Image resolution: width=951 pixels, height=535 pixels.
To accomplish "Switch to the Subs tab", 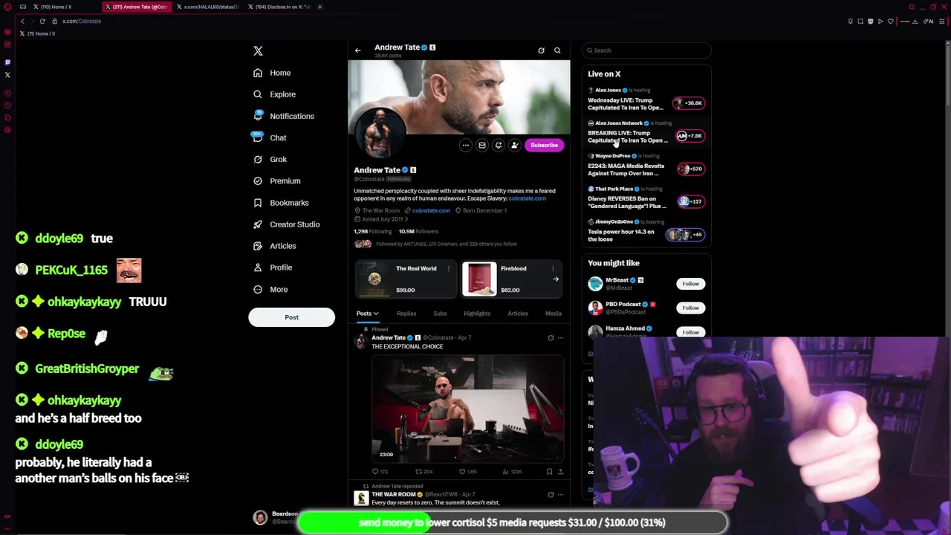I will (x=440, y=314).
